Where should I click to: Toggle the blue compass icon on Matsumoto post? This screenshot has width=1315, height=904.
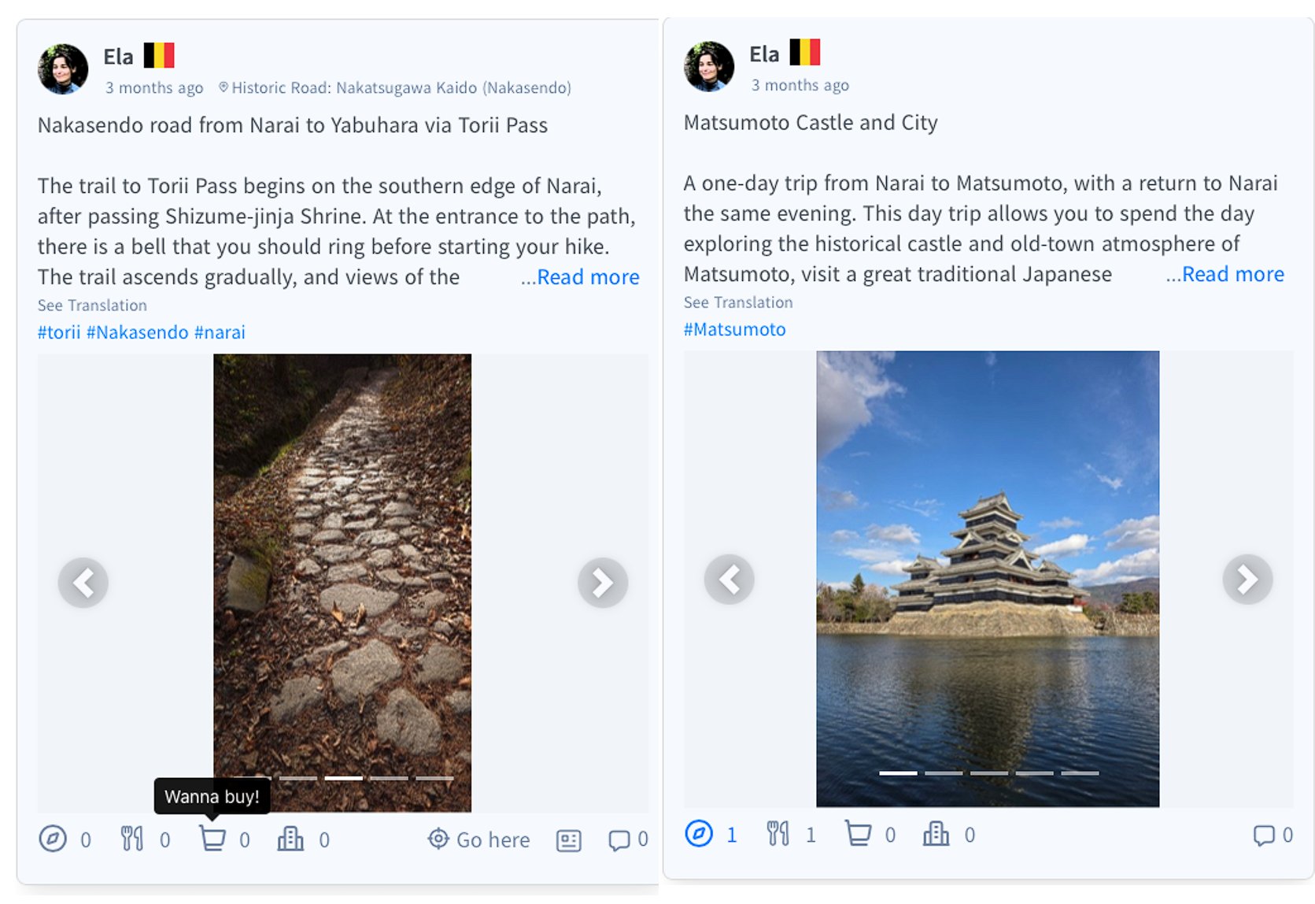coord(699,833)
